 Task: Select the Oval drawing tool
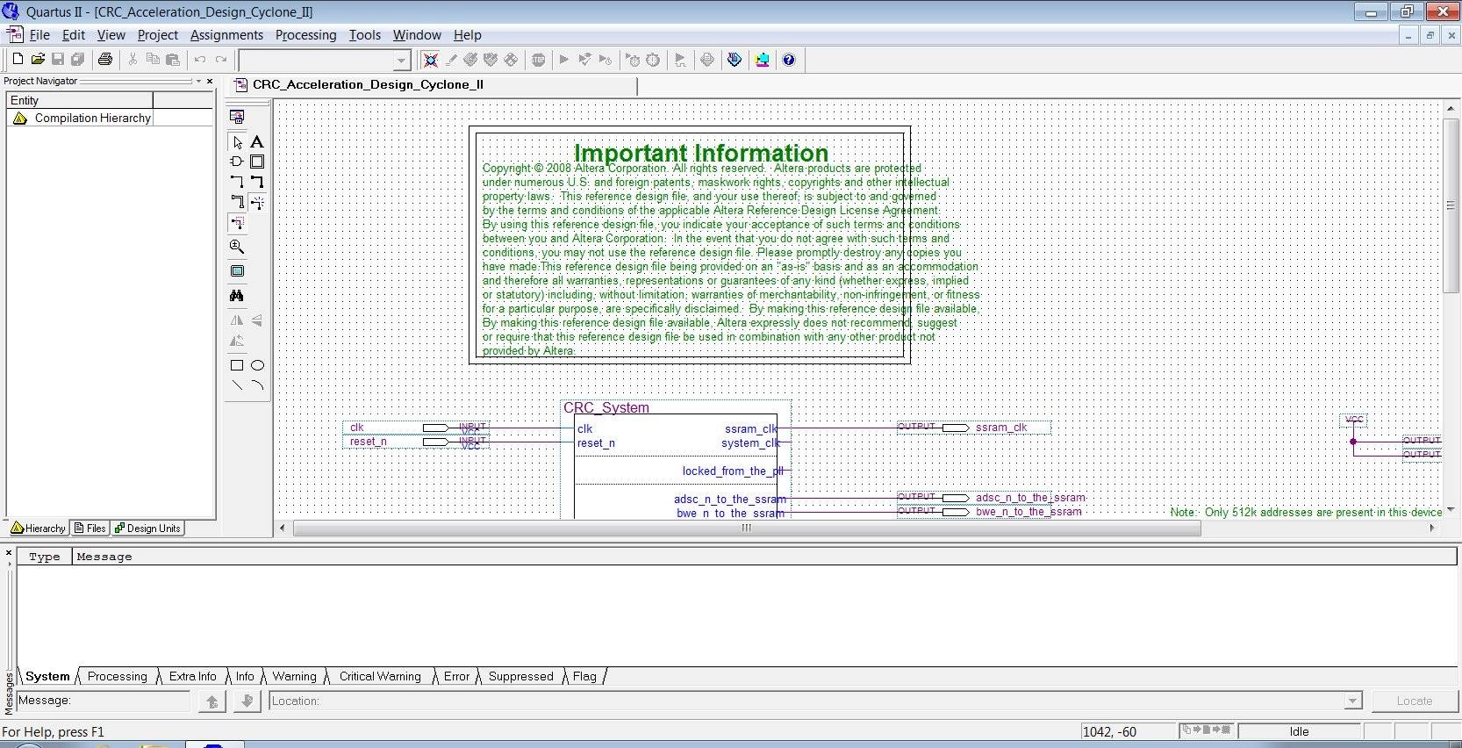coord(257,365)
